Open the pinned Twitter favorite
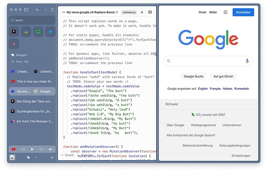The height and width of the screenshot is (171, 267). point(50,32)
